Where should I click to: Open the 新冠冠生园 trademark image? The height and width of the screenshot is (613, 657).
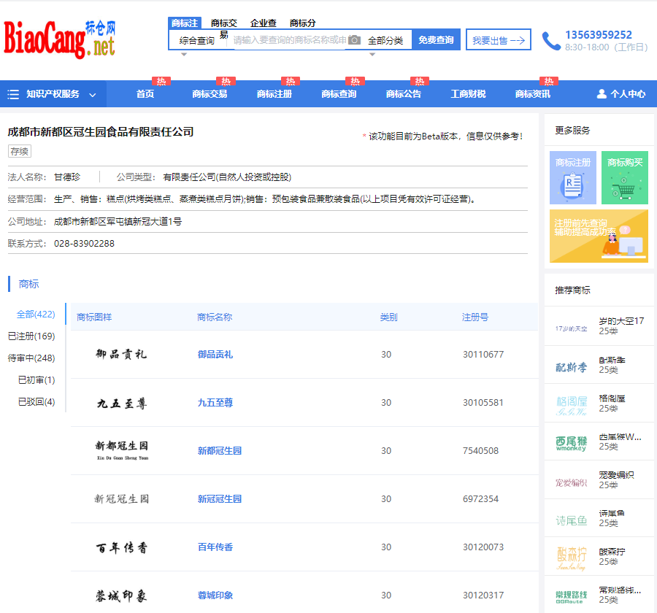(x=121, y=499)
